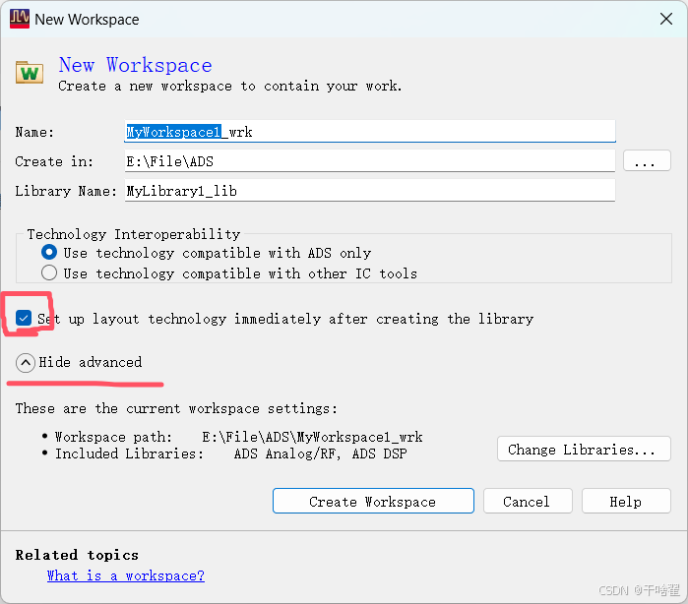The width and height of the screenshot is (688, 604).
Task: Click 'Create a new workspace to contain your work' text
Action: click(230, 86)
